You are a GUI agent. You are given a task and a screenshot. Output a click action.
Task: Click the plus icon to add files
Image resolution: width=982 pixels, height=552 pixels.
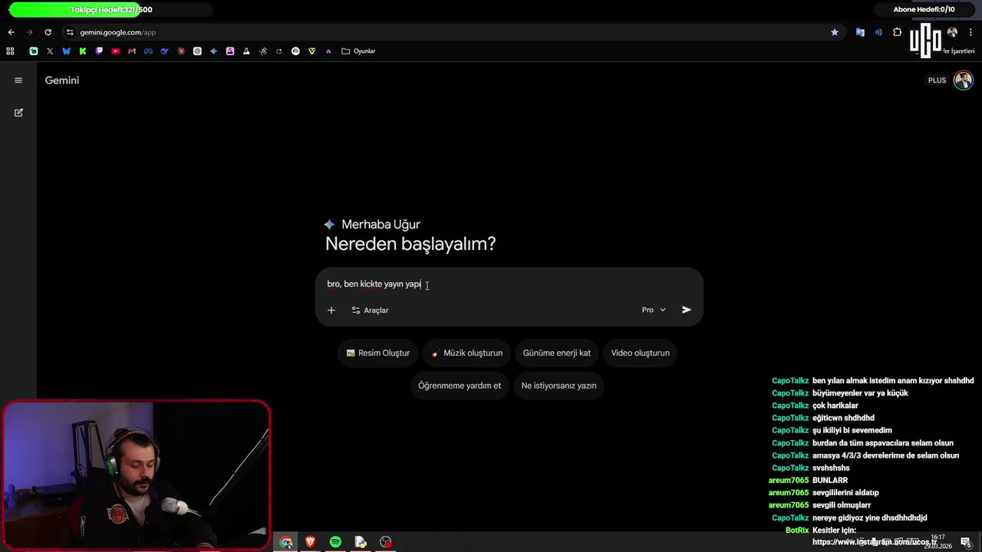pos(331,310)
